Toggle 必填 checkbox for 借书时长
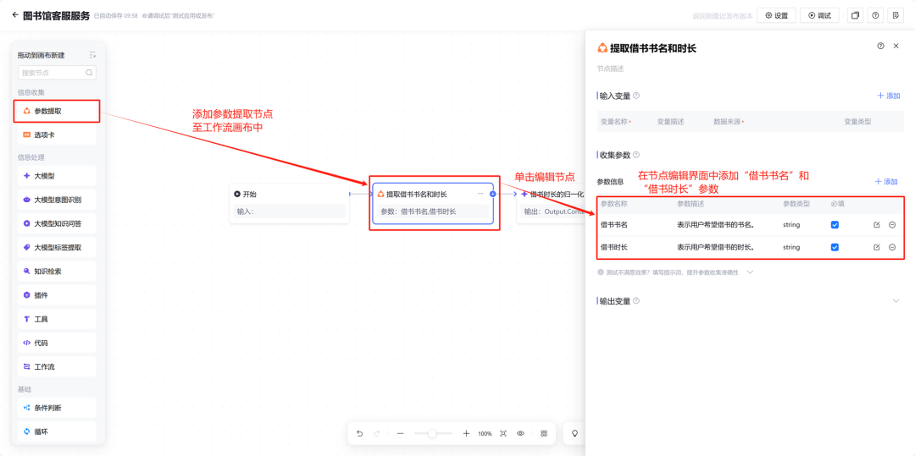Viewport: 915px width, 456px height. 835,247
